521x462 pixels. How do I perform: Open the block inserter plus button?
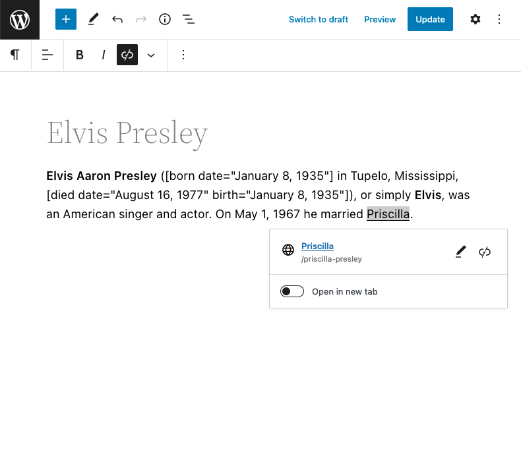click(66, 19)
